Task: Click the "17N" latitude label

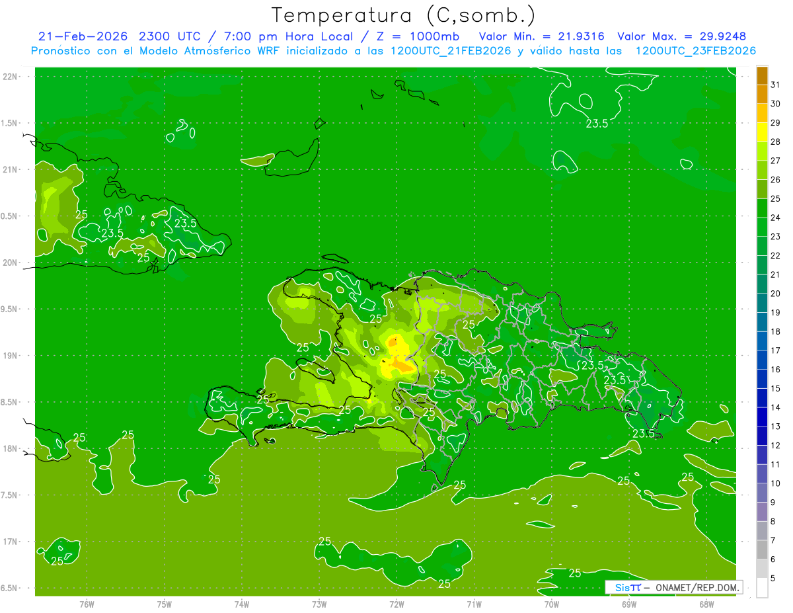Action: (x=10, y=542)
